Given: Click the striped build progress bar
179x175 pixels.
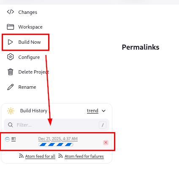Looking at the screenshot, I should pos(56,144).
